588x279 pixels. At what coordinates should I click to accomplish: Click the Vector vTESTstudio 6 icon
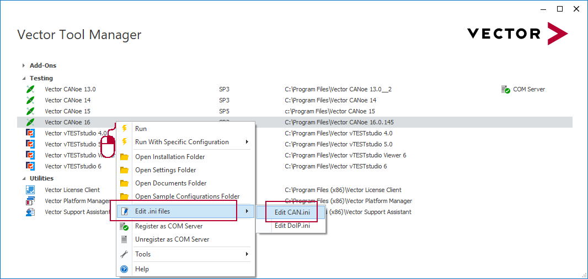30,166
